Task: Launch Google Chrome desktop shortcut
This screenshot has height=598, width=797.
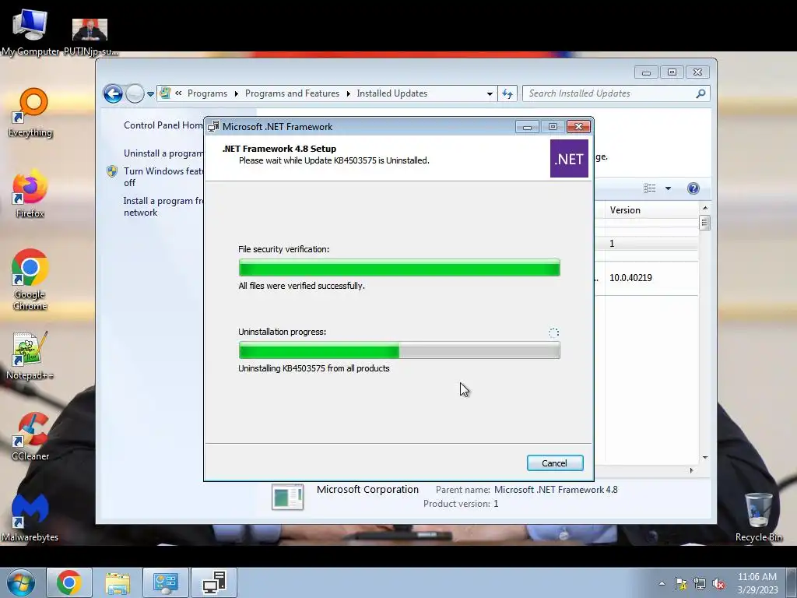Action: coord(30,280)
